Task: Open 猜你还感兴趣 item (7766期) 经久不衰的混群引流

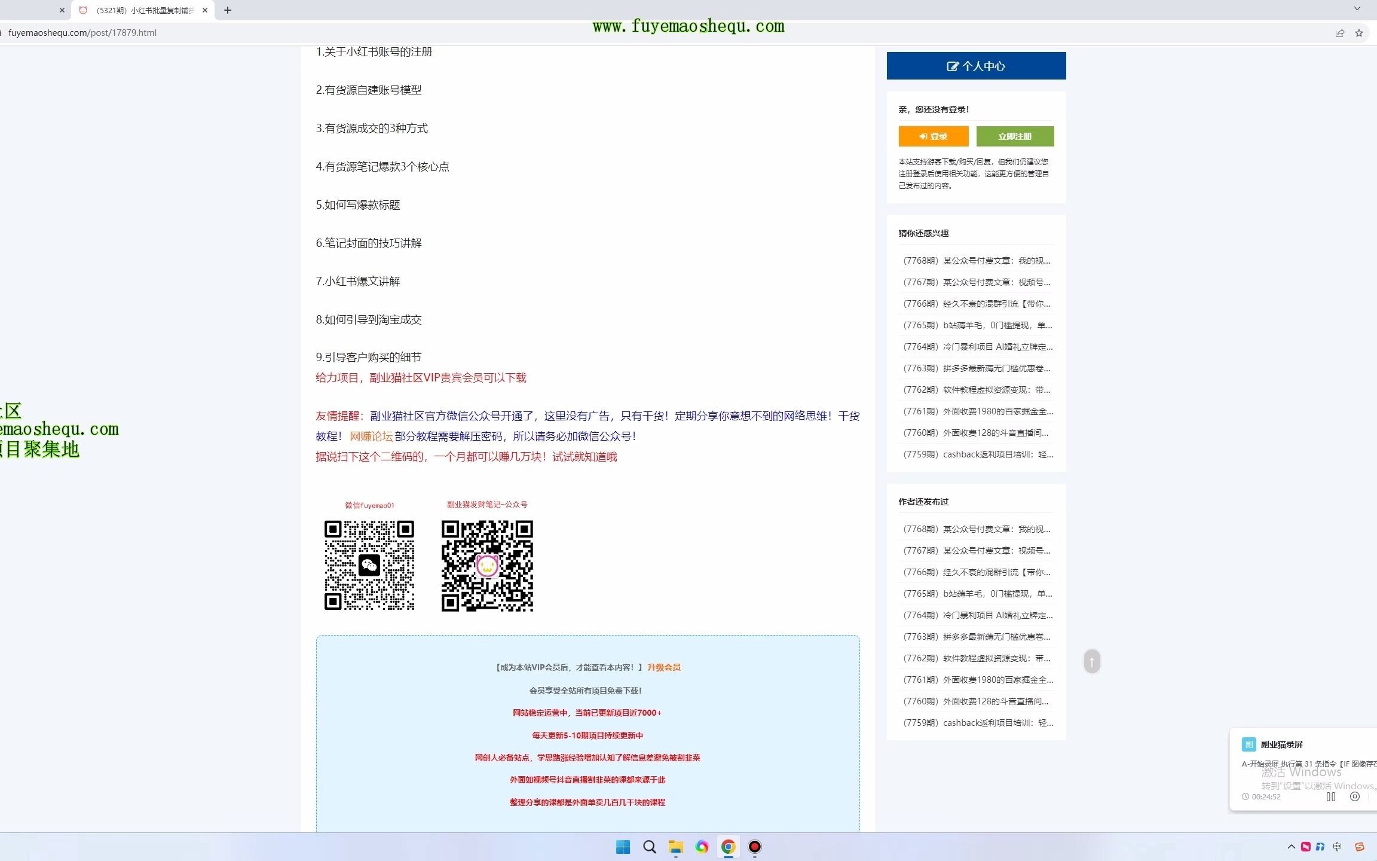Action: pyautogui.click(x=977, y=304)
